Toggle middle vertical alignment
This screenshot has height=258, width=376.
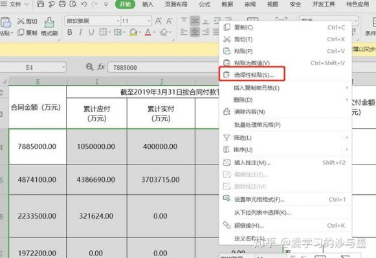click(195, 21)
